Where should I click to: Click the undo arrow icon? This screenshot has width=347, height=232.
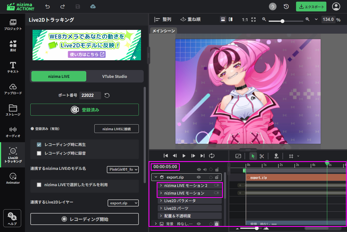48,7
